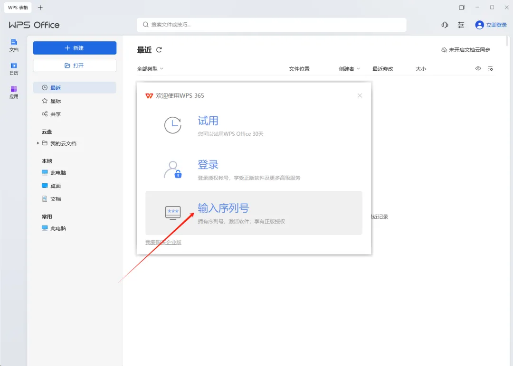Image resolution: width=513 pixels, height=366 pixels.
Task: Close the 欢迎使用WPS 365 dialog
Action: coord(360,95)
